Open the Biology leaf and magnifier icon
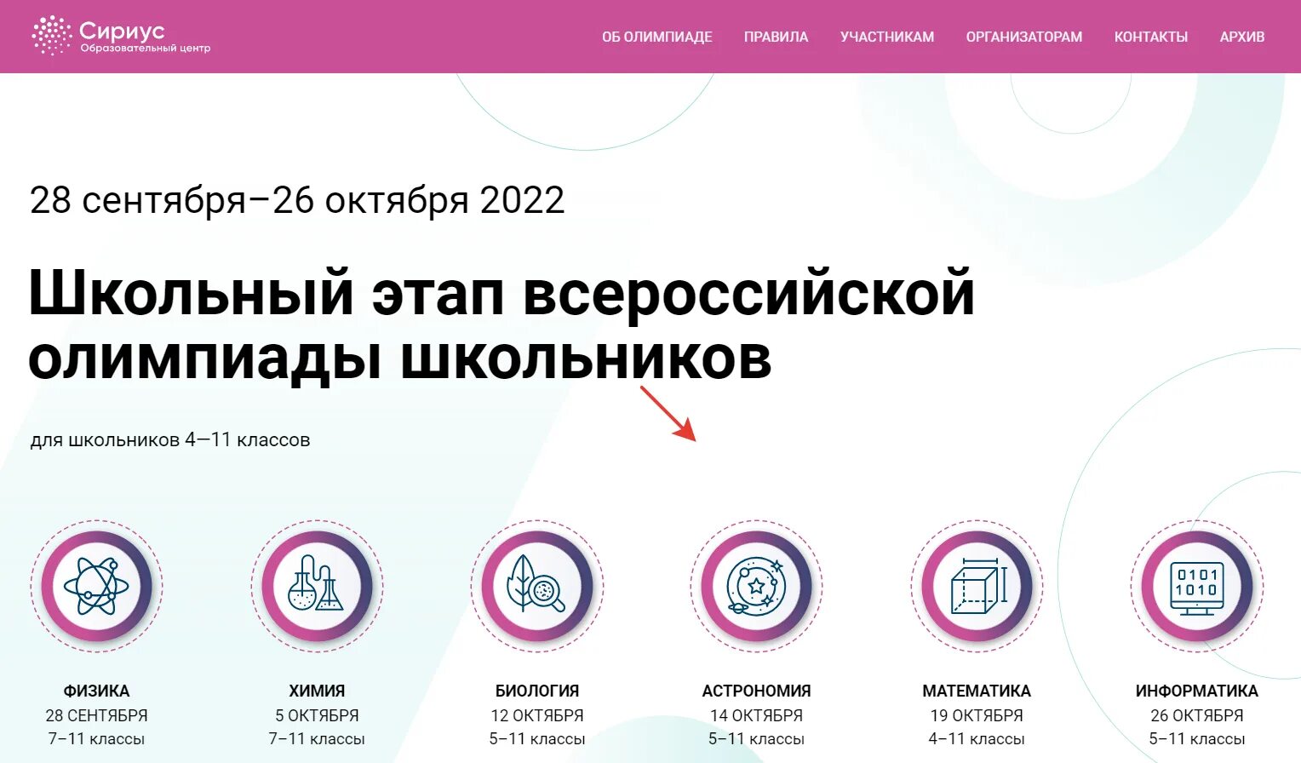1301x763 pixels. click(x=537, y=586)
